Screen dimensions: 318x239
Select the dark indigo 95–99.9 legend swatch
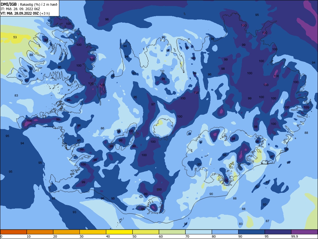278,232
